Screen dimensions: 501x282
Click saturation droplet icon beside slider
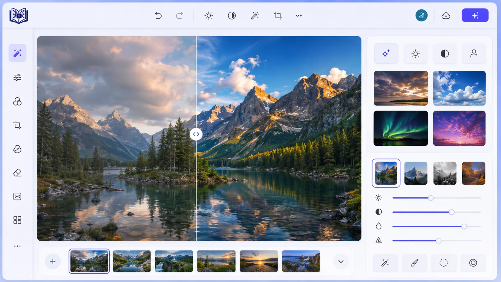tap(378, 226)
